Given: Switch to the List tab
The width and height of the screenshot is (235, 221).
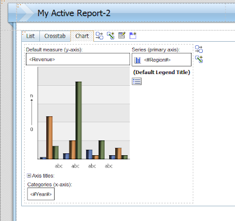Looking at the screenshot, I should [x=31, y=36].
